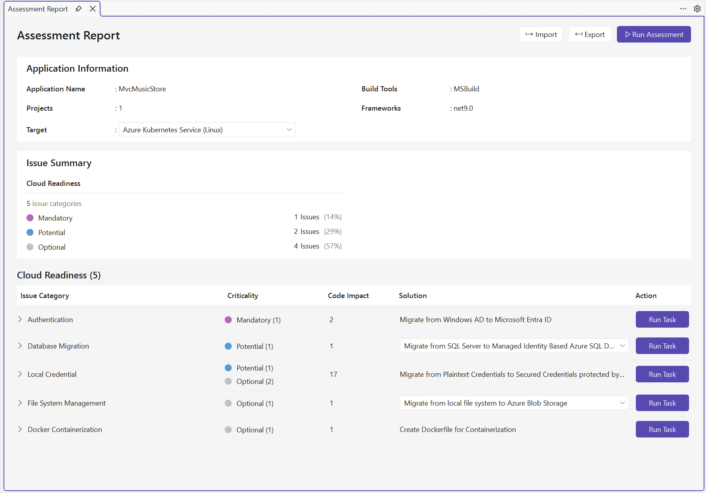The height and width of the screenshot is (493, 706).
Task: Click Run Task for Authentication
Action: 662,319
